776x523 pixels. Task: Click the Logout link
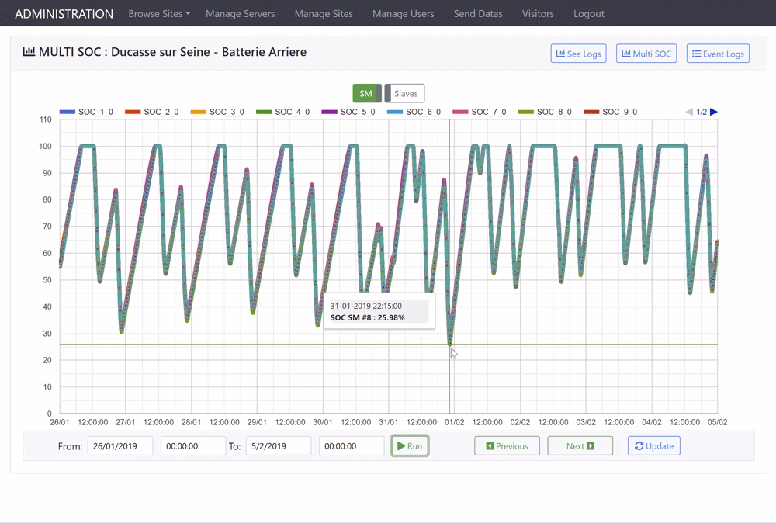click(588, 14)
